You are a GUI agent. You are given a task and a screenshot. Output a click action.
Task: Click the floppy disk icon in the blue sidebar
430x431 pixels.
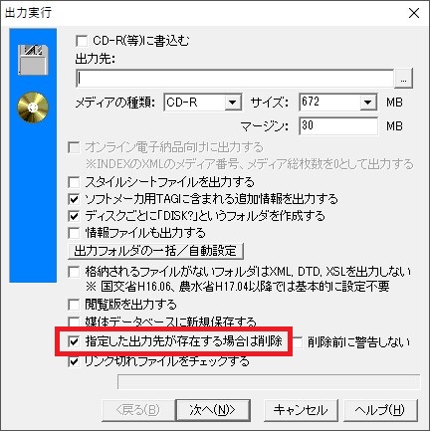[x=33, y=60]
